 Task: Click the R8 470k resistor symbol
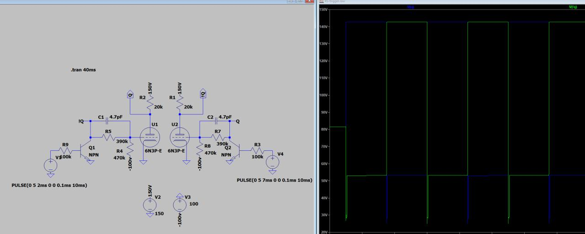point(200,150)
